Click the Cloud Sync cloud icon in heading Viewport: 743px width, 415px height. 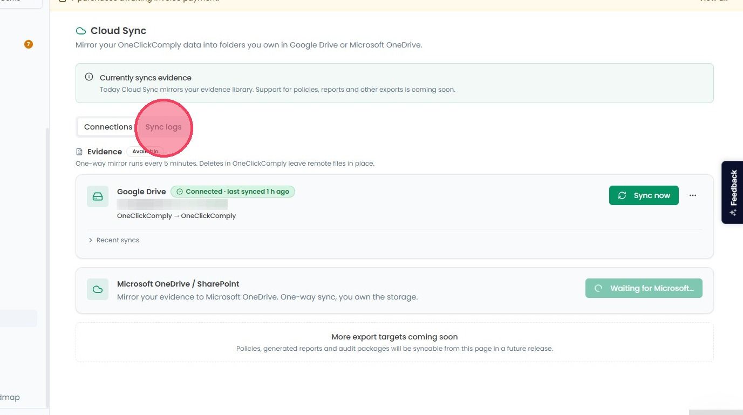[81, 31]
